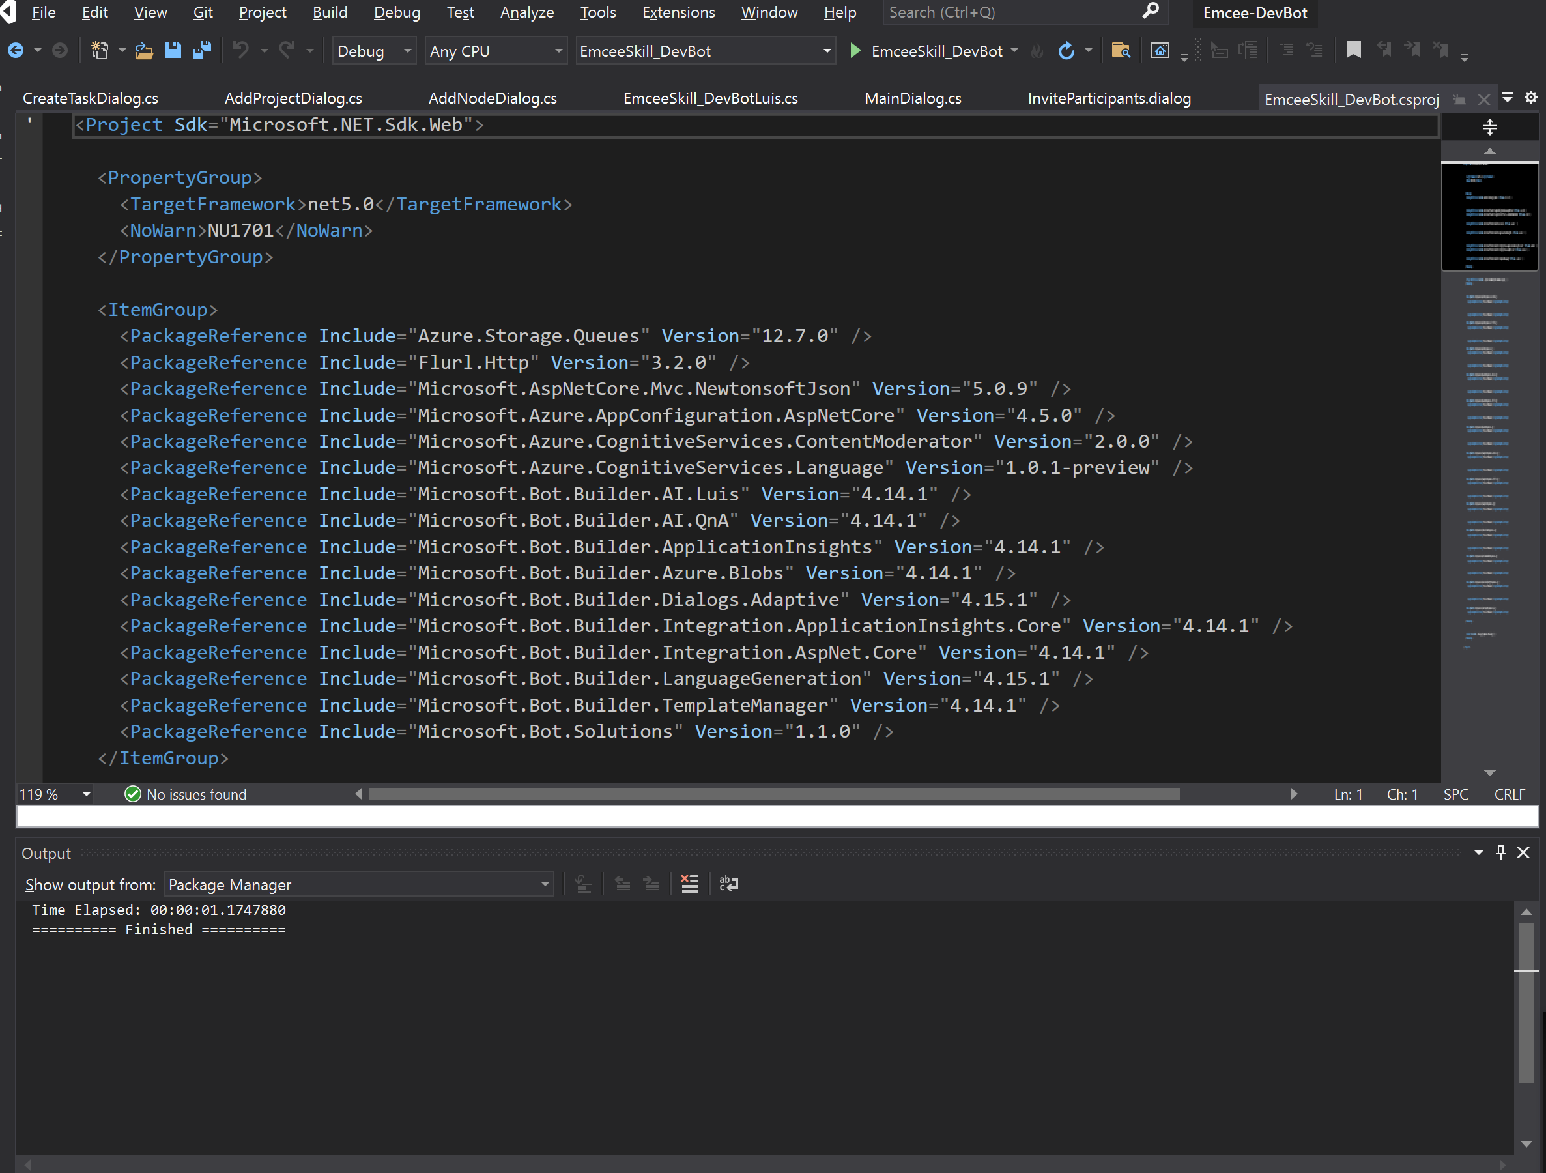1546x1173 pixels.
Task: Expand the Any CPU platform dropdown
Action: (496, 50)
